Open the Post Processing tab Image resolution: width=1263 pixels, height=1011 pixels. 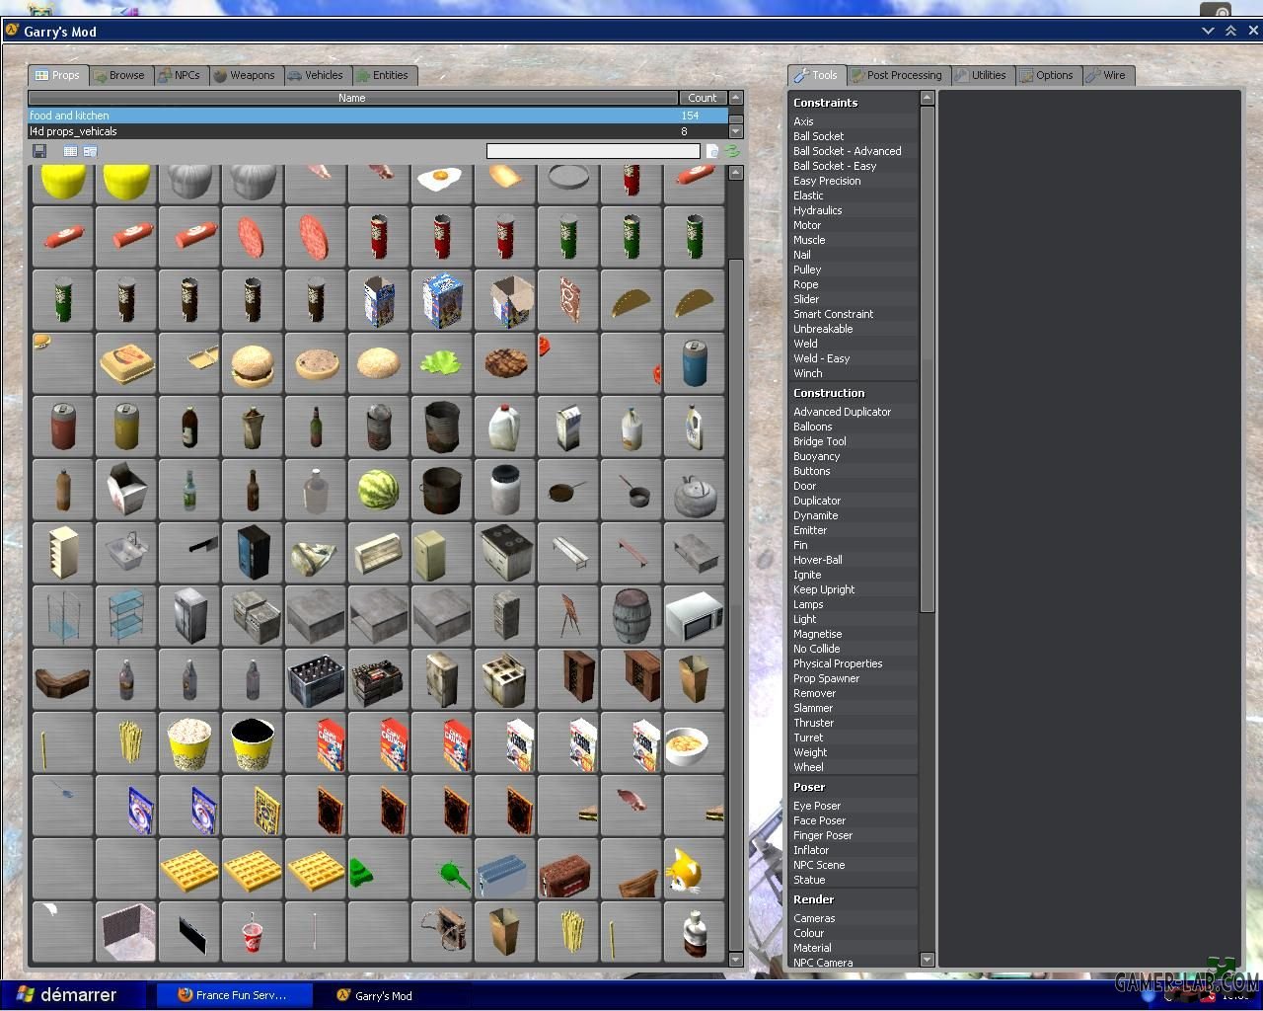point(897,75)
